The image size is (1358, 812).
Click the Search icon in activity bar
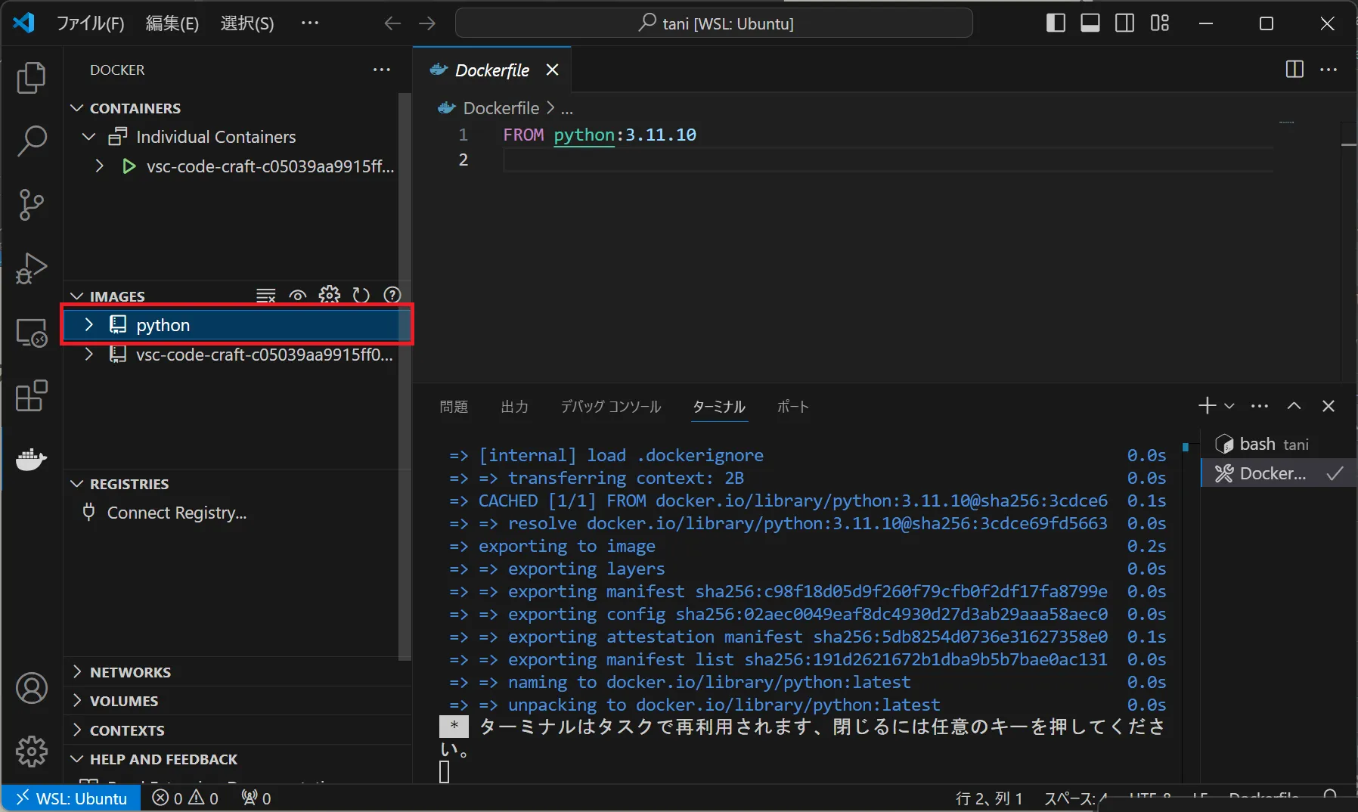(x=31, y=141)
